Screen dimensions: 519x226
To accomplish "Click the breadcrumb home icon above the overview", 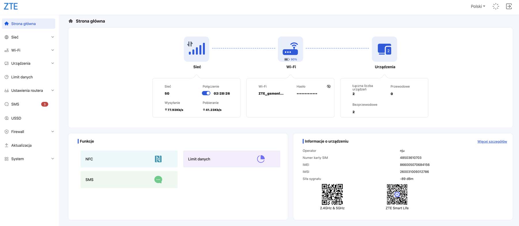I will 71,21.
